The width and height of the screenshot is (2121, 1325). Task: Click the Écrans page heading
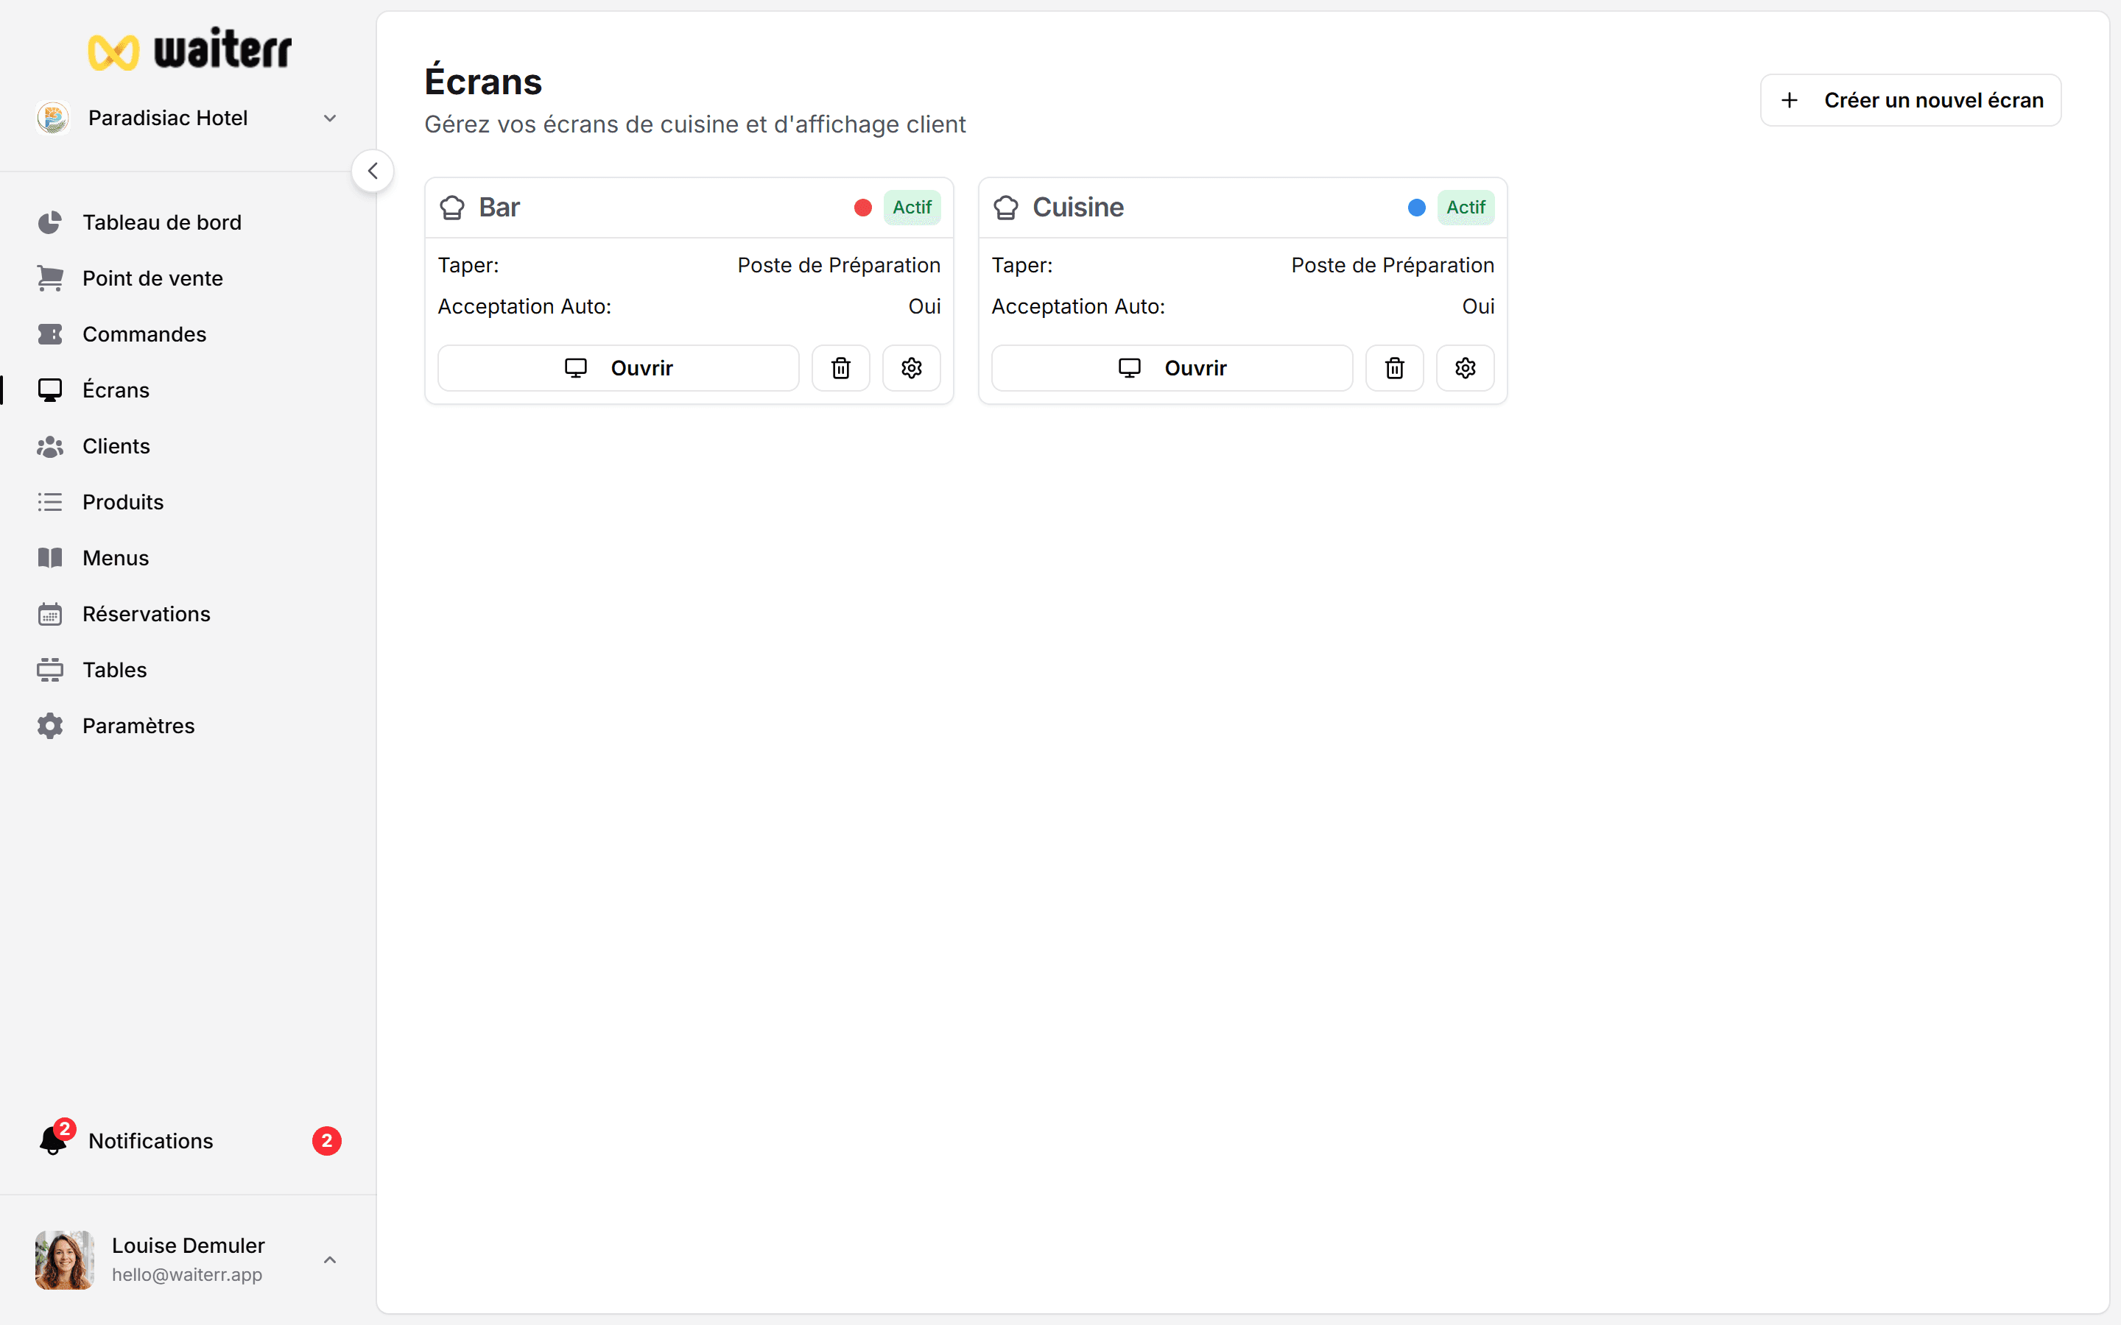point(484,81)
